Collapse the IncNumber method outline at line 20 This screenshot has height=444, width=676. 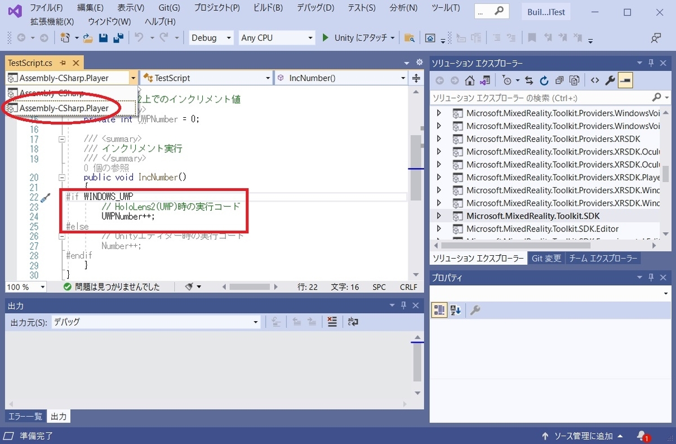pos(62,177)
